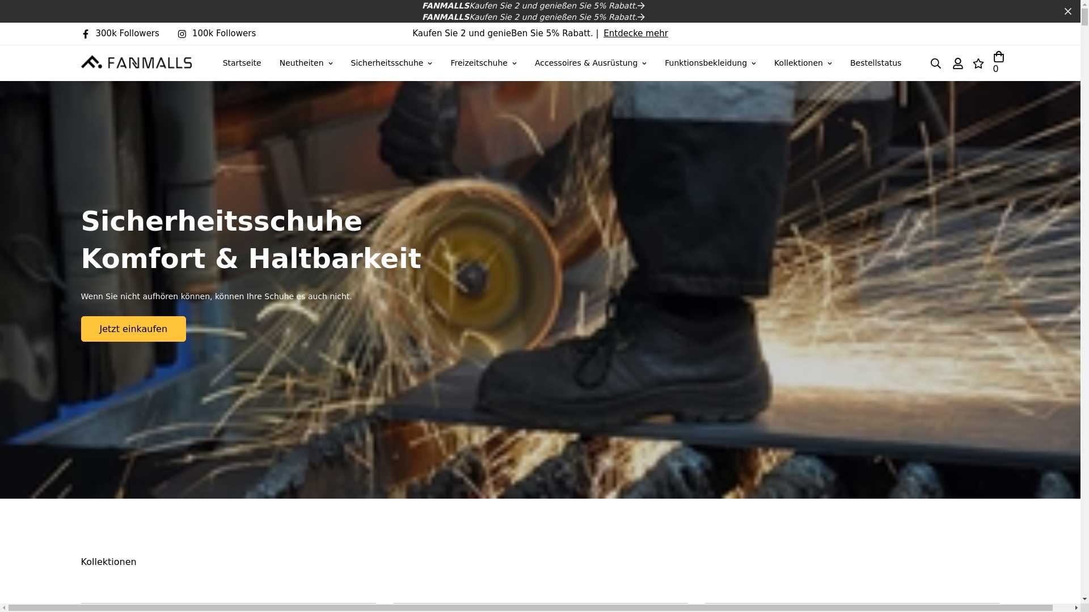Viewport: 1089px width, 612px height.
Task: Click the Sicherheitsschuhe Komfort & Haltbarkeit headline
Action: coord(251,240)
